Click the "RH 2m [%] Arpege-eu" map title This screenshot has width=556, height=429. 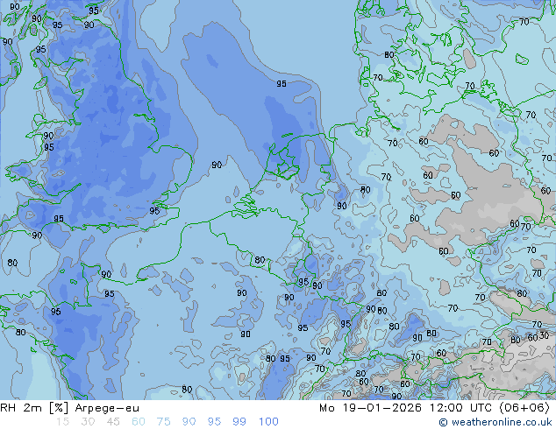[x=69, y=408]
